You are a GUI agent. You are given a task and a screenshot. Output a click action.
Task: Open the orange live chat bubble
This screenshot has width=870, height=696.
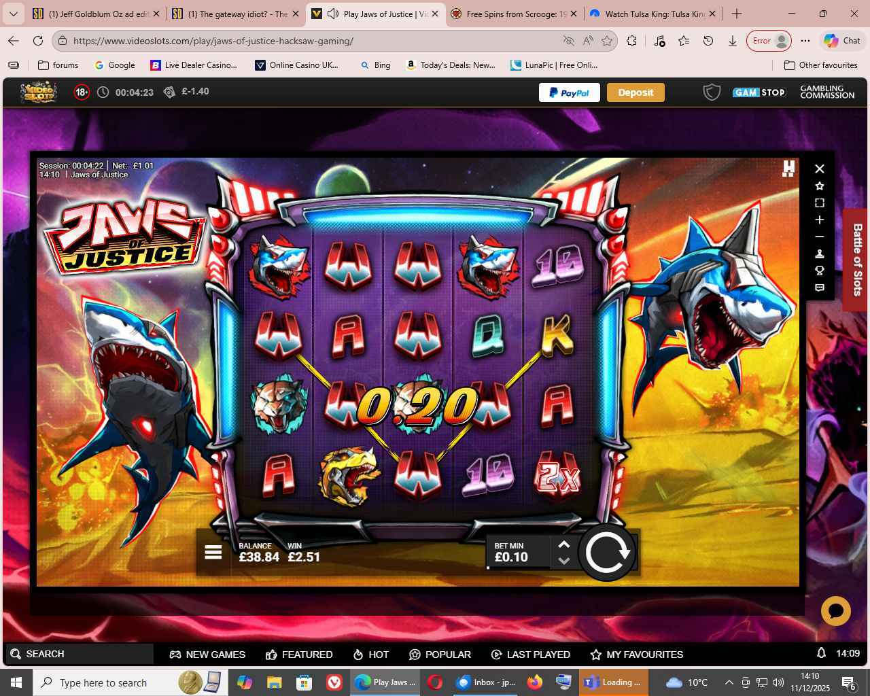click(835, 611)
